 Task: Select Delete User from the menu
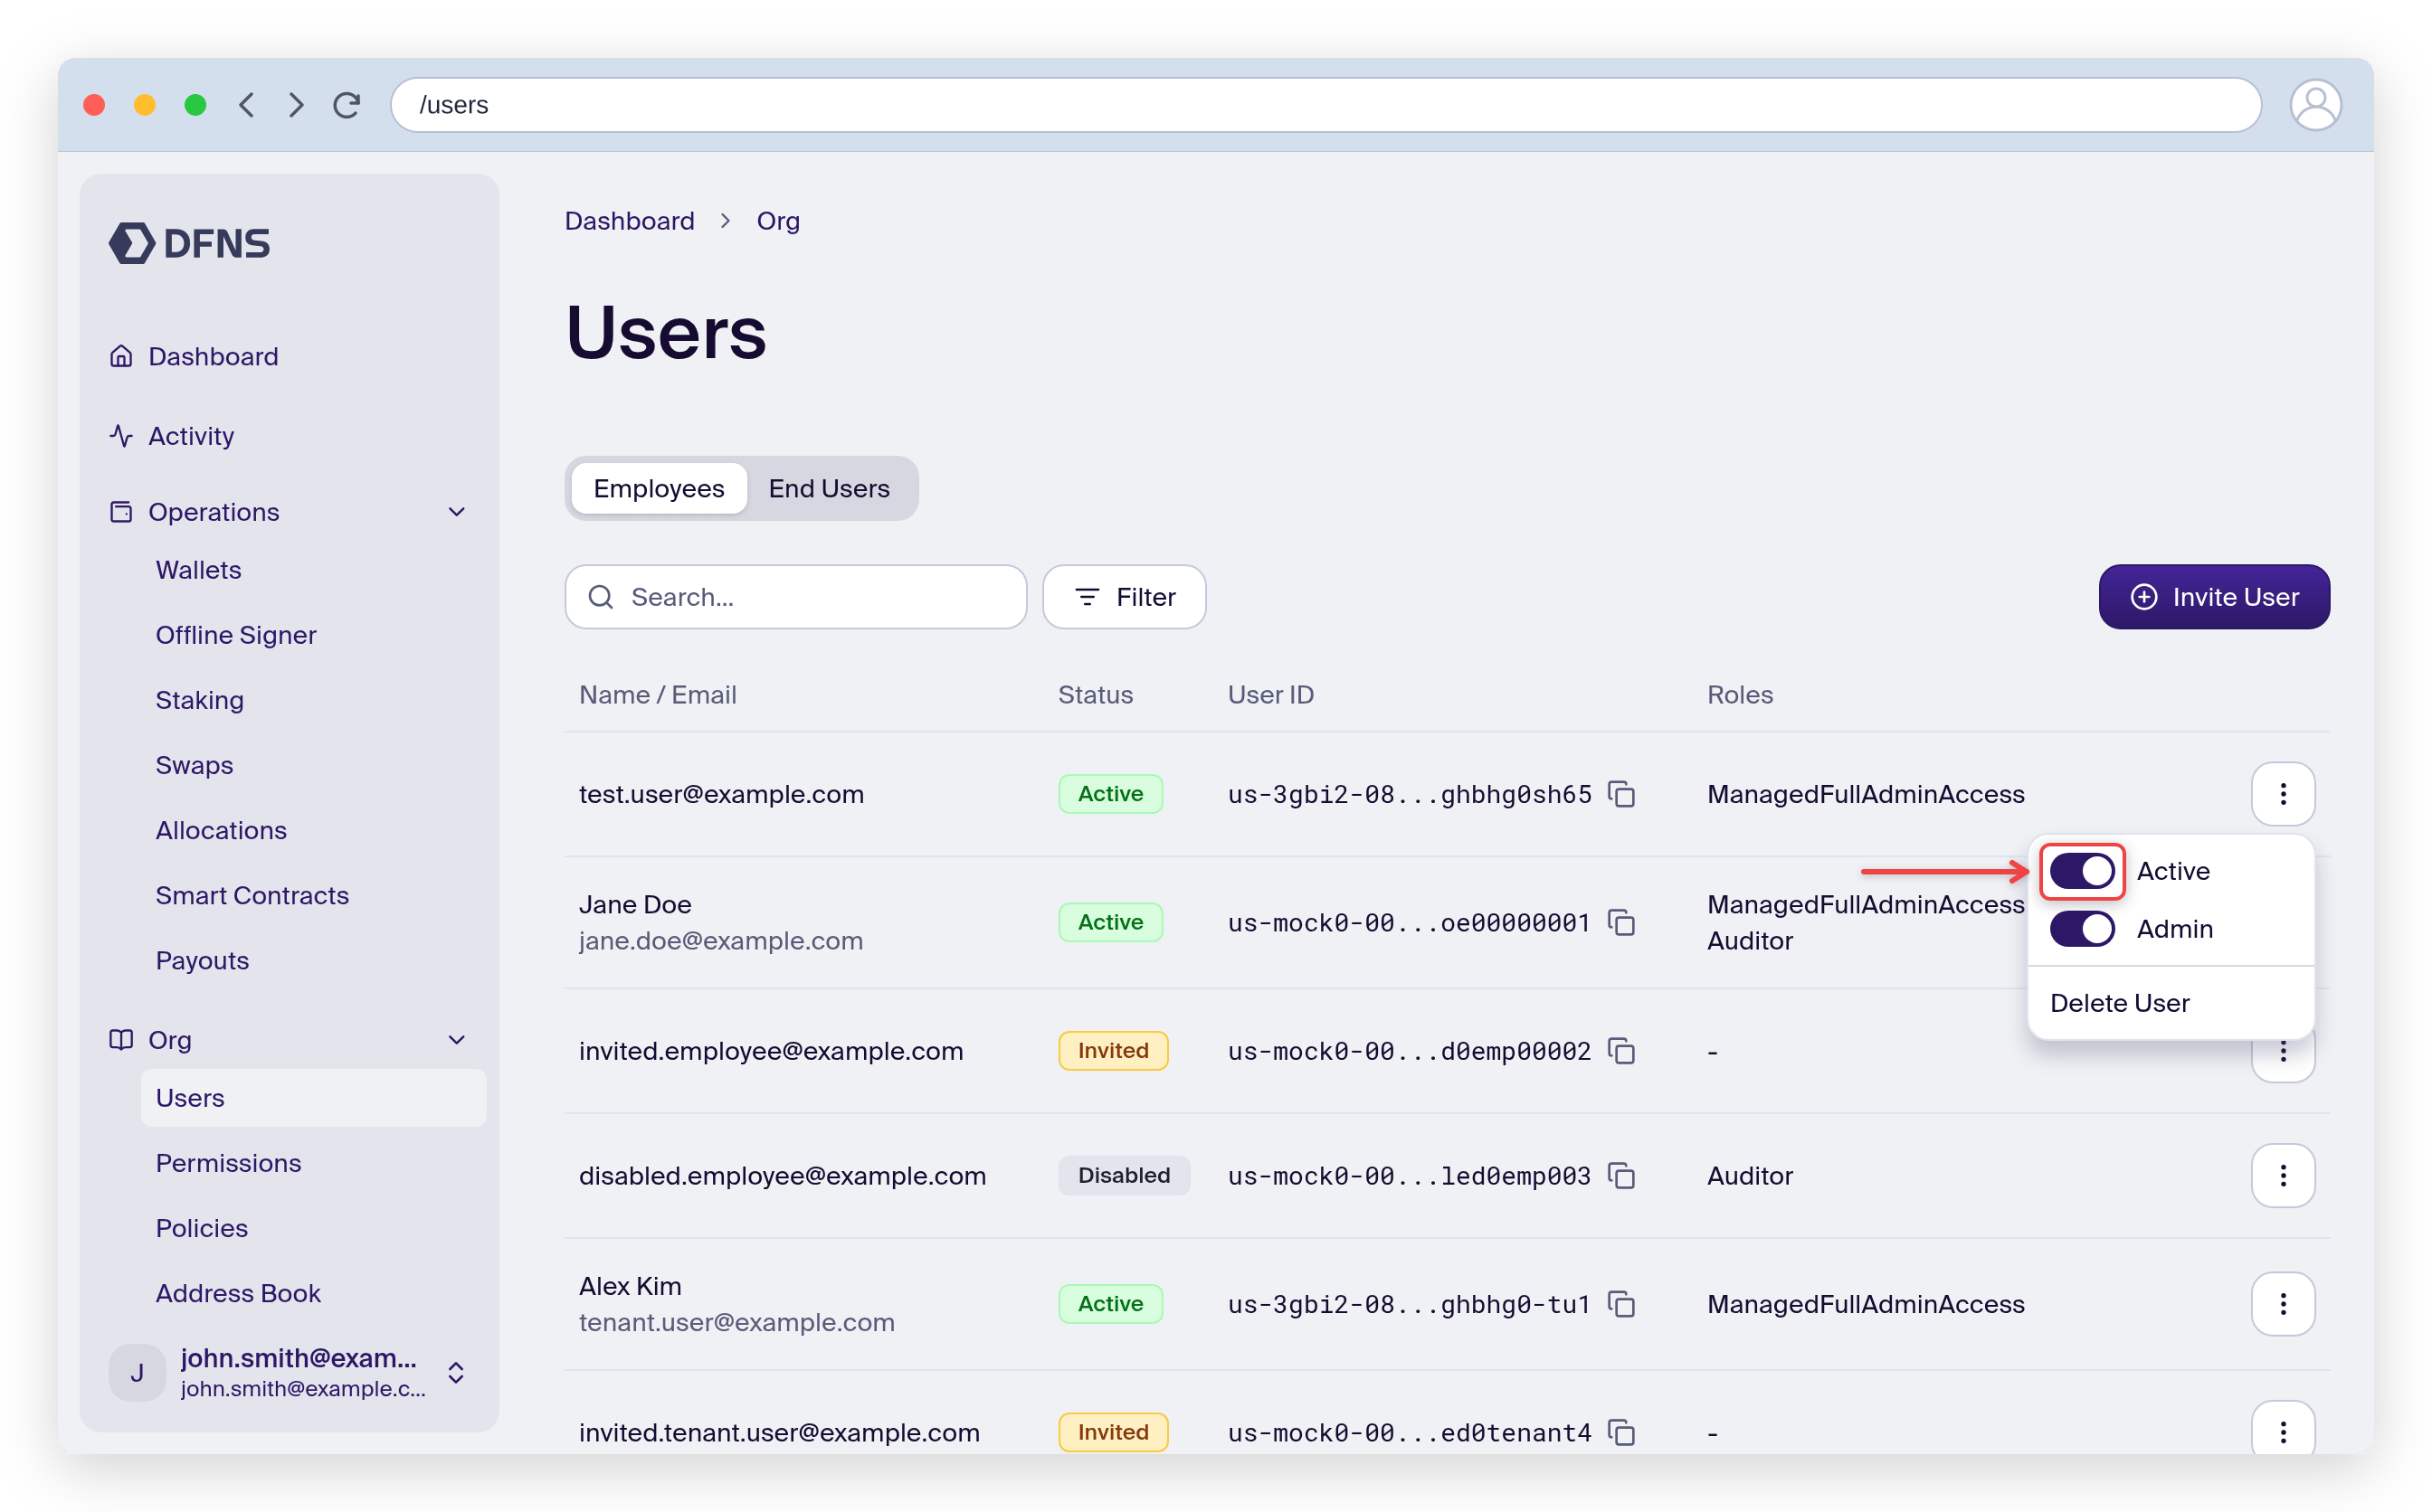[x=2119, y=1003]
